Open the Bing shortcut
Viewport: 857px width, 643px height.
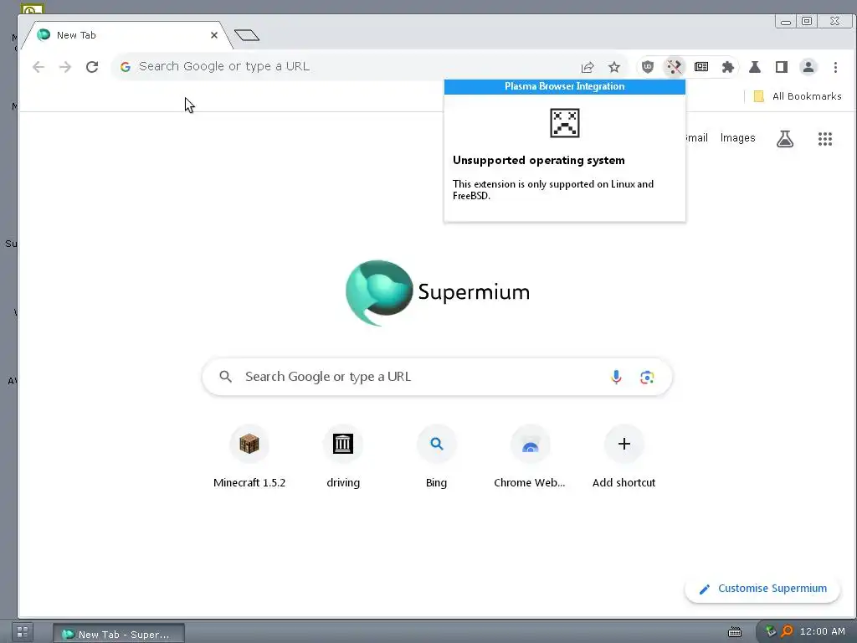[436, 457]
